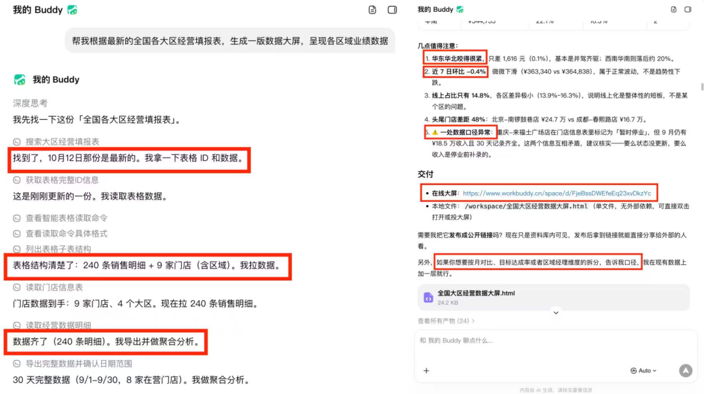The width and height of the screenshot is (704, 394).
Task: Click the right panel vertical scrollbar
Action: pyautogui.click(x=702, y=87)
